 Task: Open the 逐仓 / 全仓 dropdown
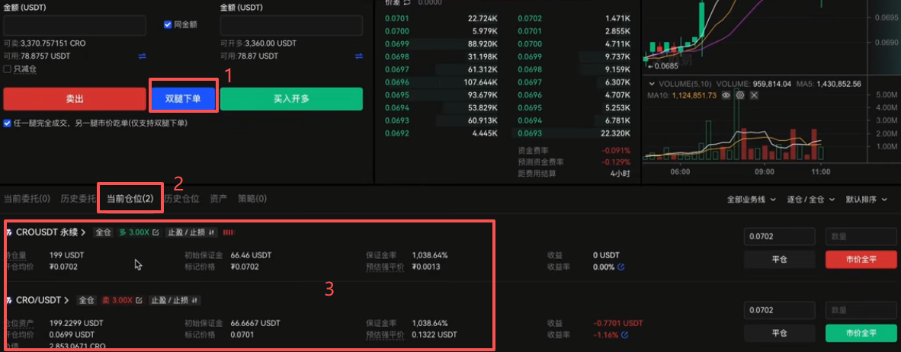811,200
